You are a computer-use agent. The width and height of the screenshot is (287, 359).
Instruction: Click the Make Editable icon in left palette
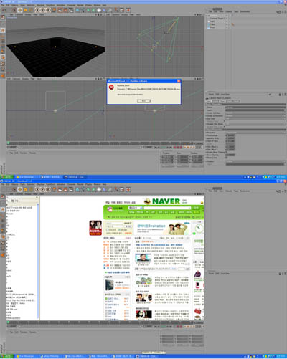(3, 17)
